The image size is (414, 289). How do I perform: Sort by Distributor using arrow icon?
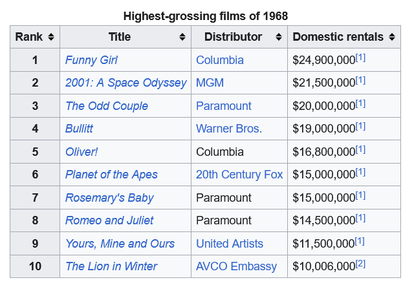point(279,37)
